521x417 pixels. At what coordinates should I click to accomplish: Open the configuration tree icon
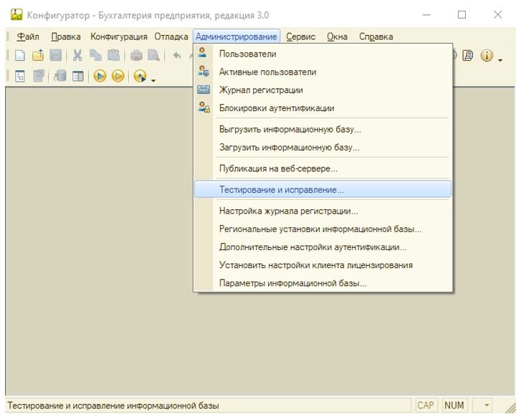tap(20, 77)
